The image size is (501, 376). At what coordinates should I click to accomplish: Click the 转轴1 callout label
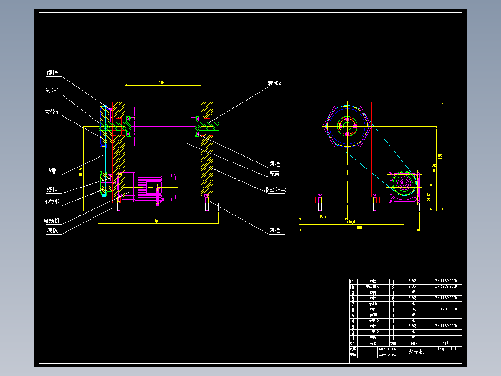click(53, 91)
